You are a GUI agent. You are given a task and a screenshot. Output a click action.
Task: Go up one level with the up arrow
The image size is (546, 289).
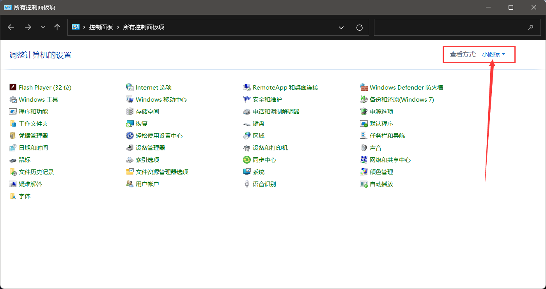pos(57,27)
